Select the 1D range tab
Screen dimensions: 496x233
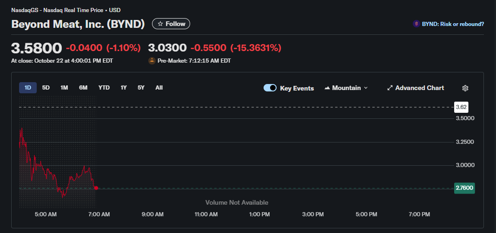[x=28, y=88]
